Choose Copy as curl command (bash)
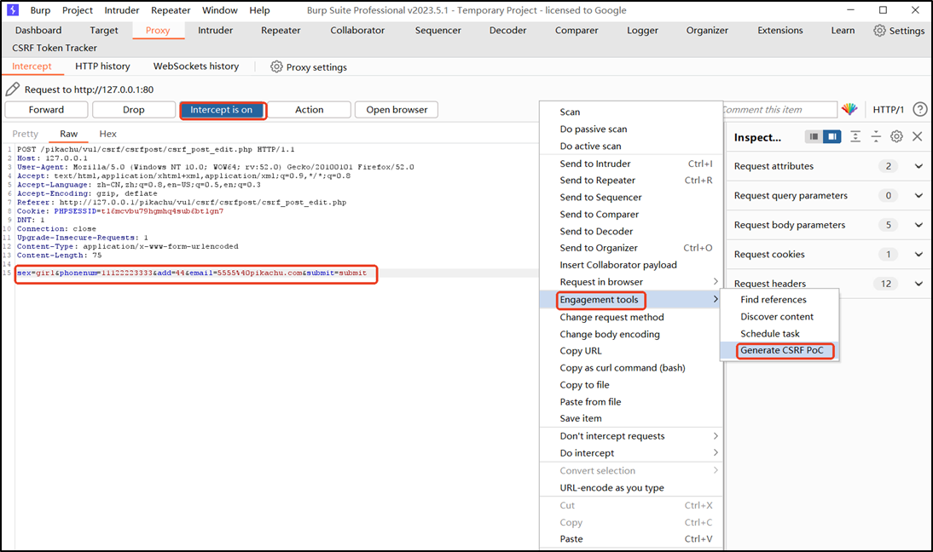Image resolution: width=933 pixels, height=552 pixels. coord(631,368)
